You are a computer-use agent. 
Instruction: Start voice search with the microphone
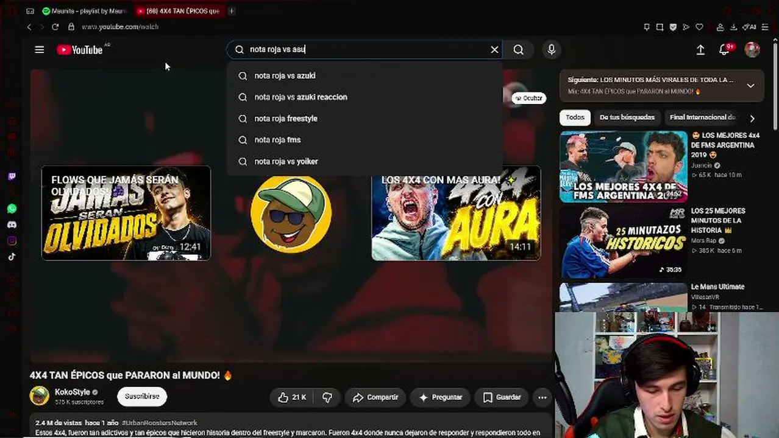pos(551,50)
